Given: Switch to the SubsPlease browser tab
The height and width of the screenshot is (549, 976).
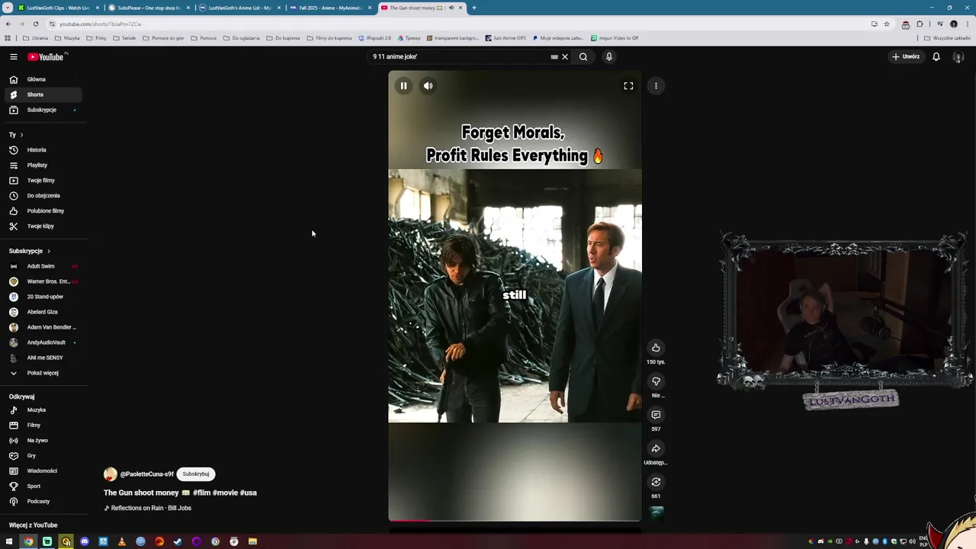Looking at the screenshot, I should pyautogui.click(x=149, y=8).
